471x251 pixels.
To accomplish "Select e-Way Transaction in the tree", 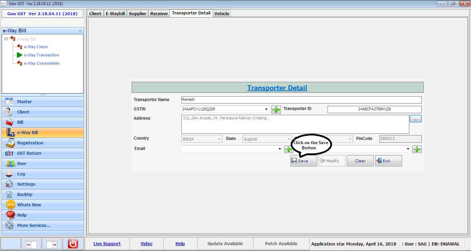I will pos(41,55).
